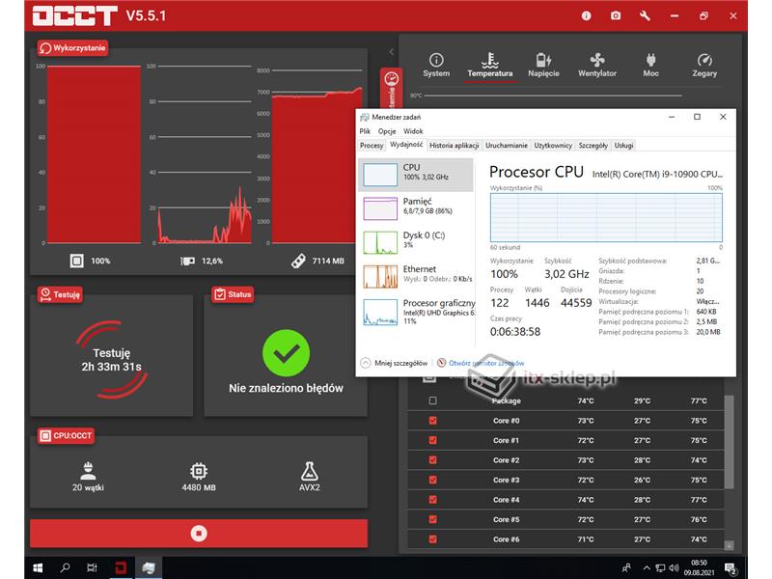Stop the running OCCT test
The width and height of the screenshot is (772, 579).
coord(199,534)
